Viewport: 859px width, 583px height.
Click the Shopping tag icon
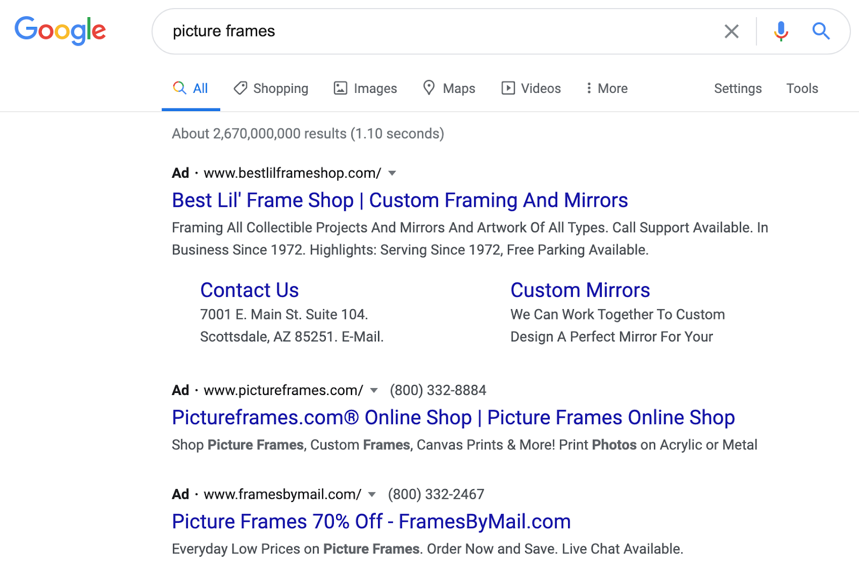pyautogui.click(x=240, y=88)
